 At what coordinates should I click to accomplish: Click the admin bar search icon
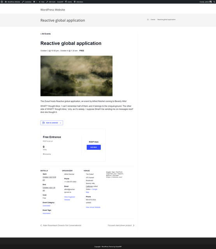[214, 2]
